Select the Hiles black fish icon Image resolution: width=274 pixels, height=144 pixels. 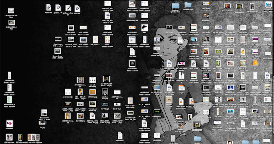[144, 28]
